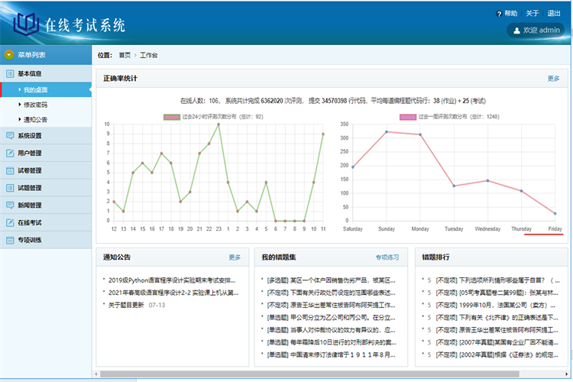
Task: Click the 用户管理 edit icon
Action: click(10, 153)
